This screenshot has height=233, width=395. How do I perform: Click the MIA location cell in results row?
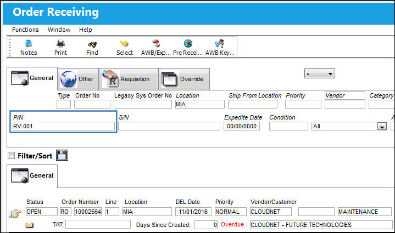click(147, 212)
